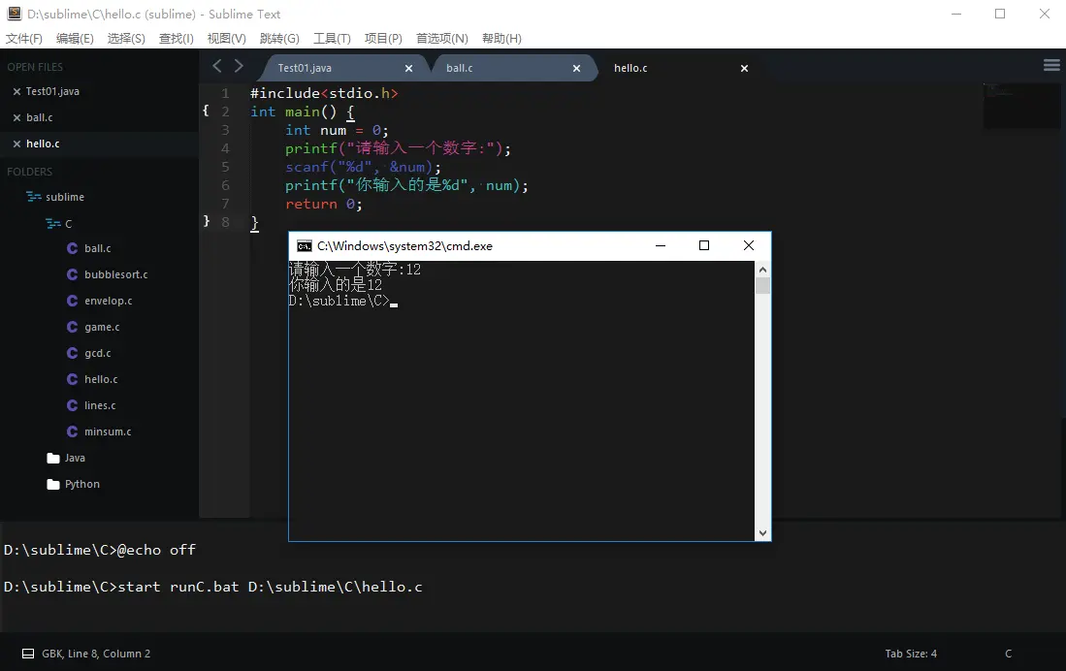Viewport: 1066px width, 671px height.
Task: Click the C file icon beside envelop.c
Action: [x=72, y=302]
